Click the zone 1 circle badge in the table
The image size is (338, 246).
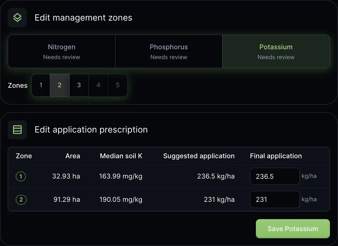21,176
